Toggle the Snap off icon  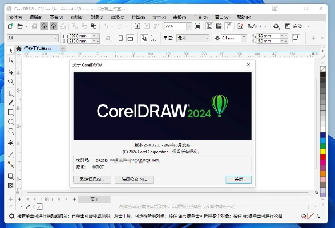click(x=241, y=26)
